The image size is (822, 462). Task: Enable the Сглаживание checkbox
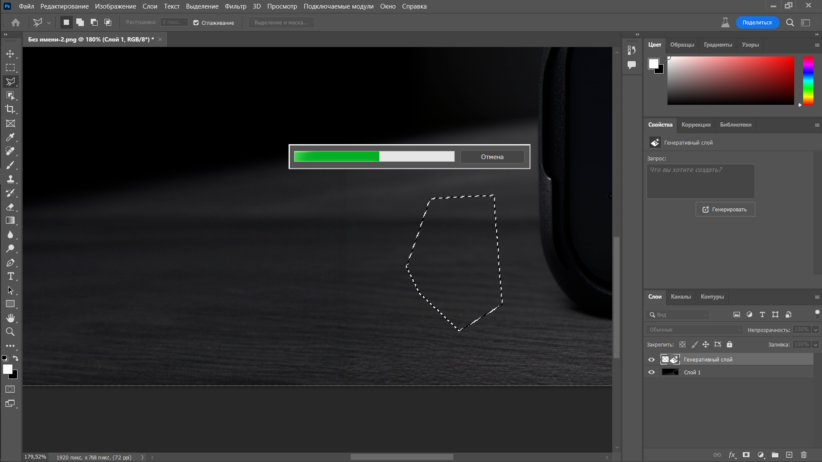point(196,23)
